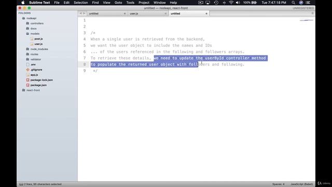332x187 pixels.
Task: Switch to the first untitled tab
Action: point(107,14)
